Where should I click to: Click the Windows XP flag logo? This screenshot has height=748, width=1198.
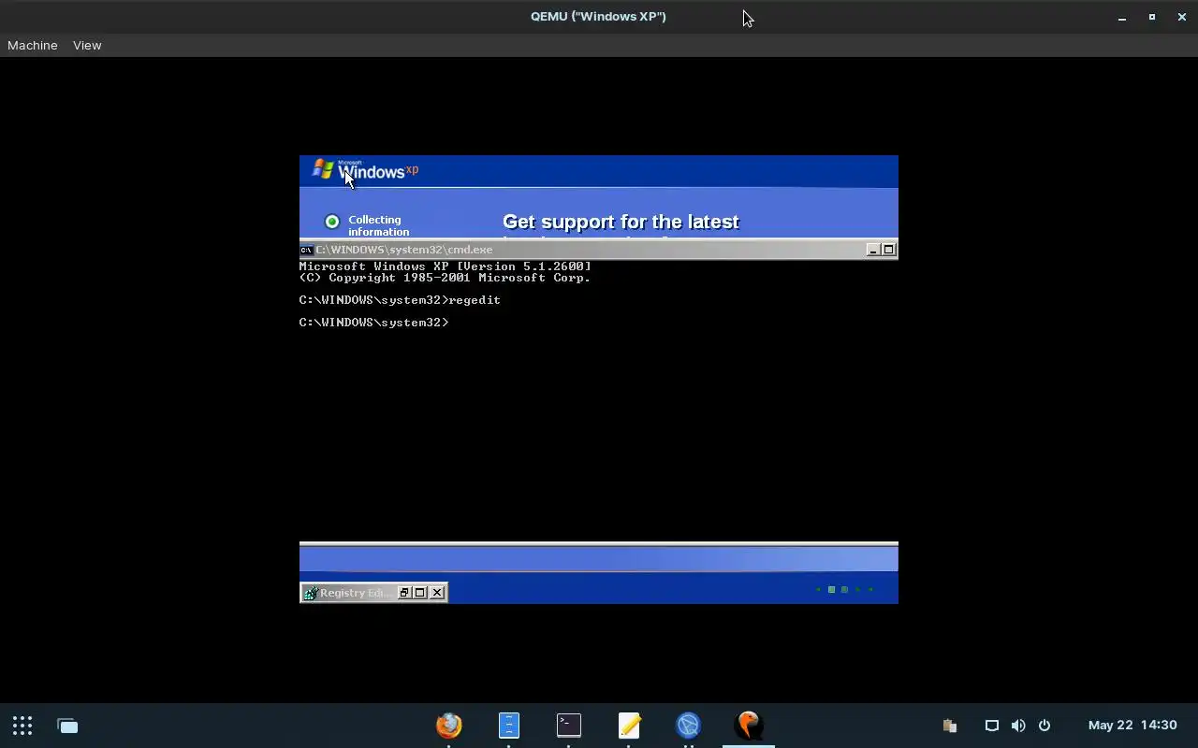[323, 168]
